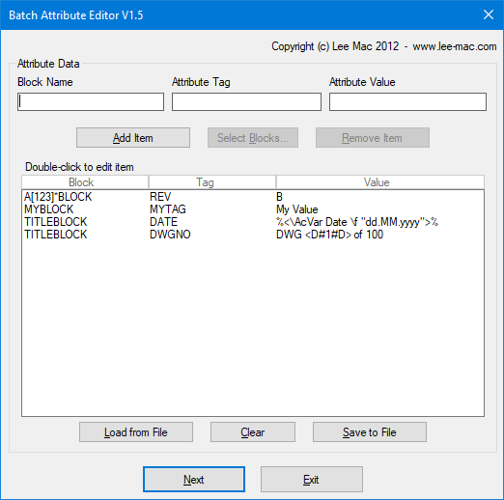
Task: Click Save to File button
Action: click(x=370, y=432)
